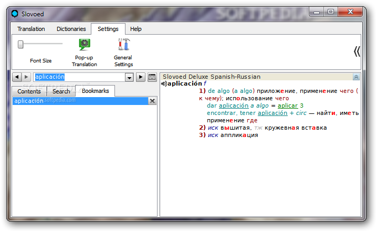Screen dimensions: 377x232
Task: Click the word 'использование' in the article
Action: coord(249,98)
